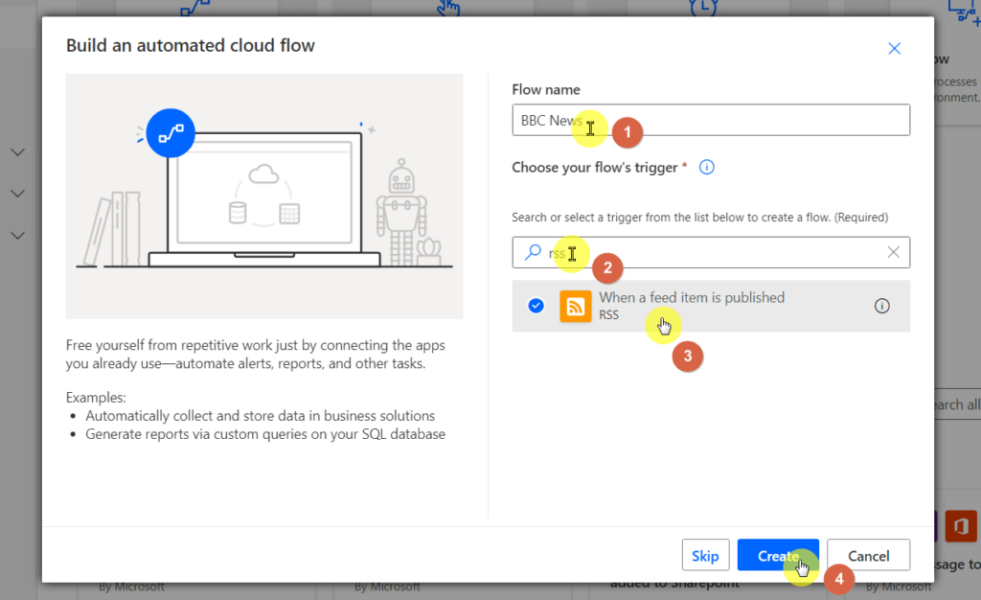Click the Skip button
The height and width of the screenshot is (600, 981).
coord(705,555)
